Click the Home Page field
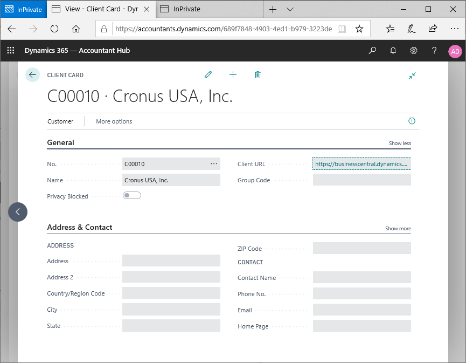Image resolution: width=466 pixels, height=363 pixels. 362,326
